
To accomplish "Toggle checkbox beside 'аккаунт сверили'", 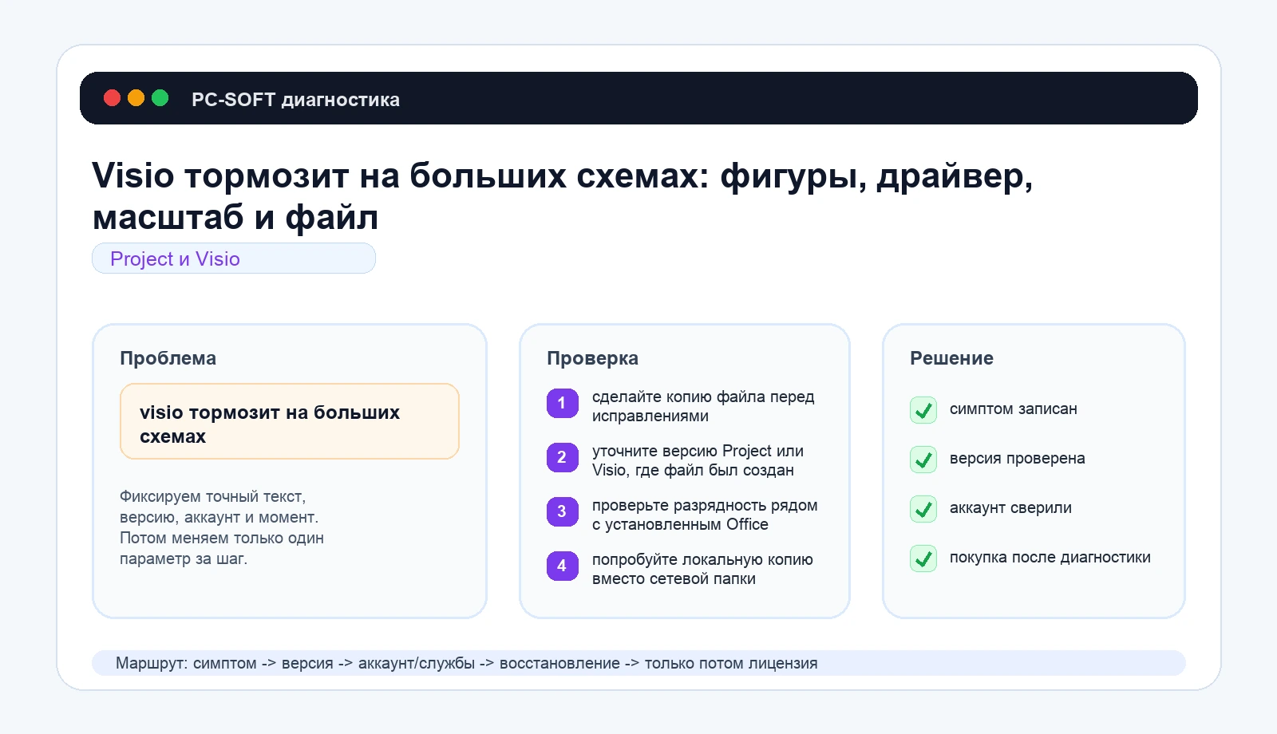I will click(x=923, y=509).
